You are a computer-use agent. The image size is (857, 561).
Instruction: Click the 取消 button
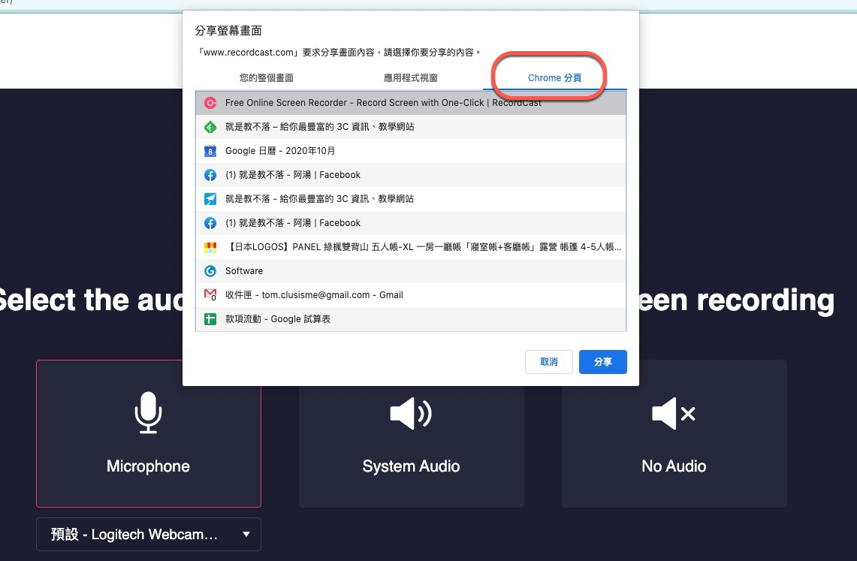(x=549, y=362)
